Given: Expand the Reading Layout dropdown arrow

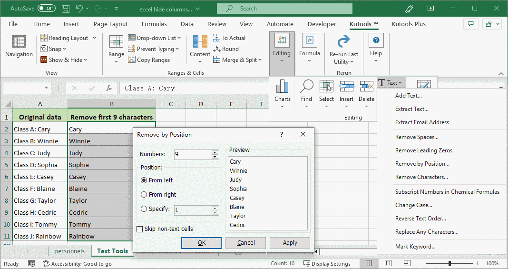Looking at the screenshot, I should coord(94,38).
